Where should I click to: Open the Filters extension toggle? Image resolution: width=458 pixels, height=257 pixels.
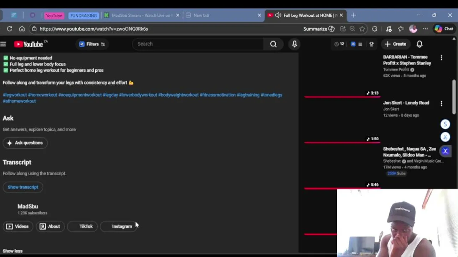pos(92,44)
